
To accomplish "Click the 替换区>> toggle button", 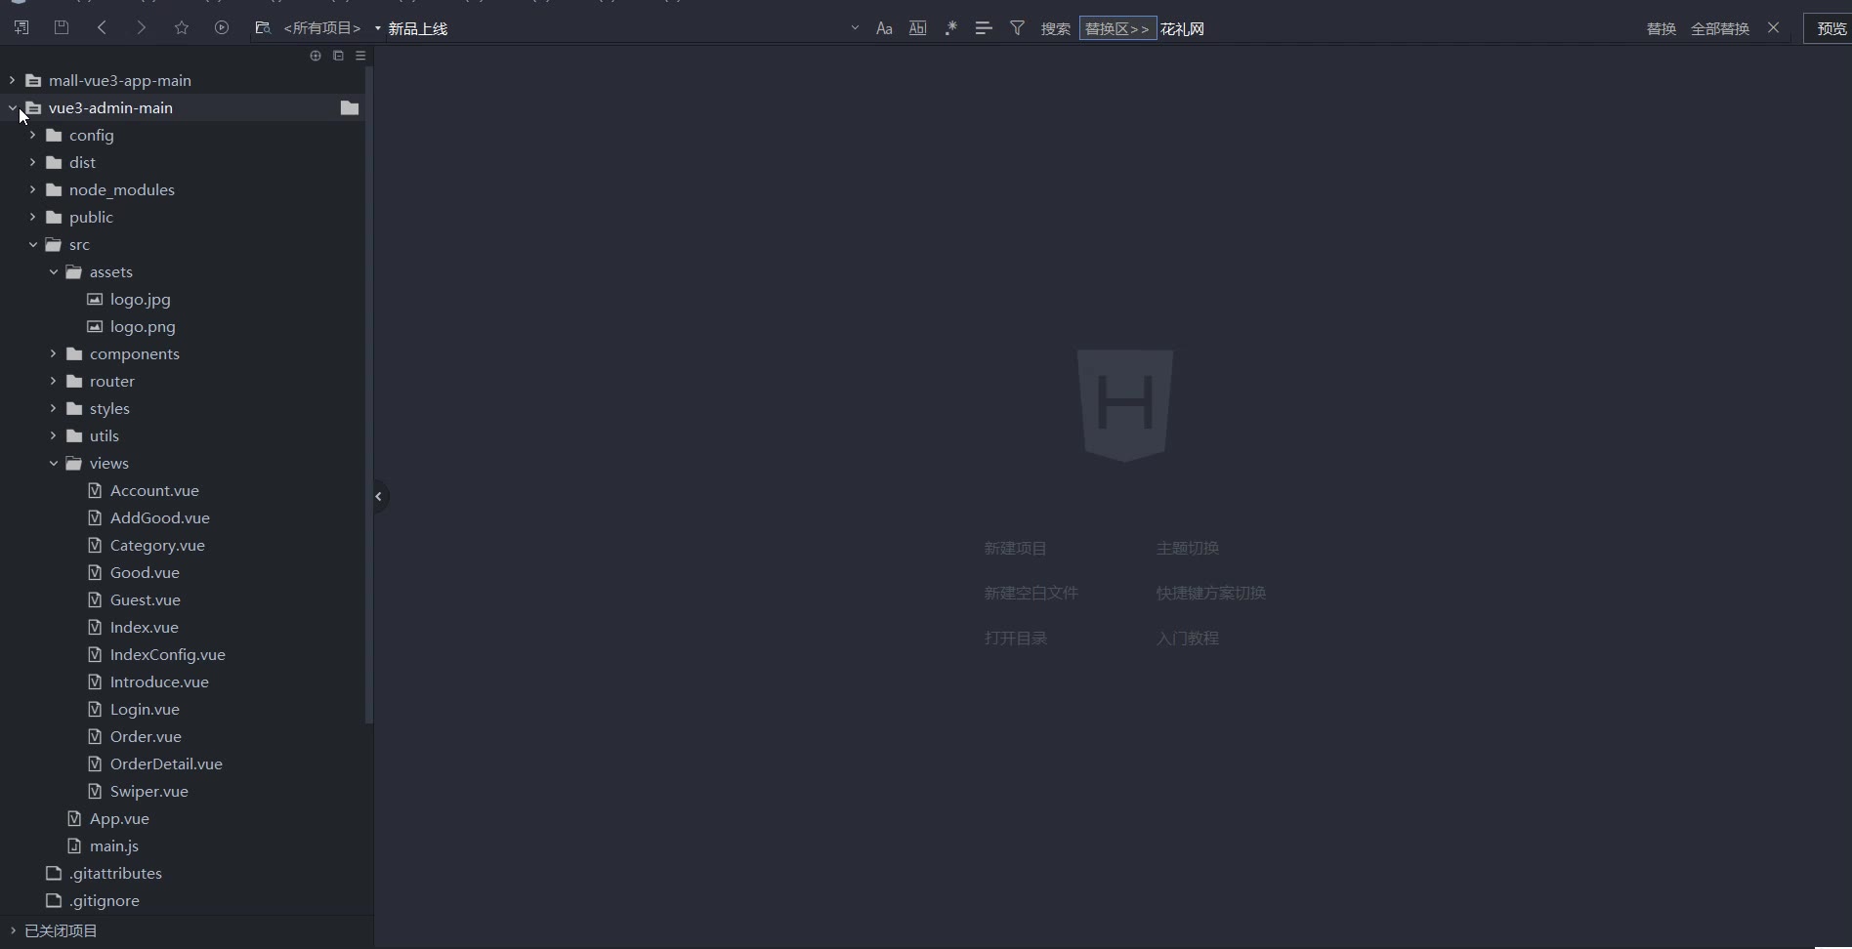I will coord(1117,28).
